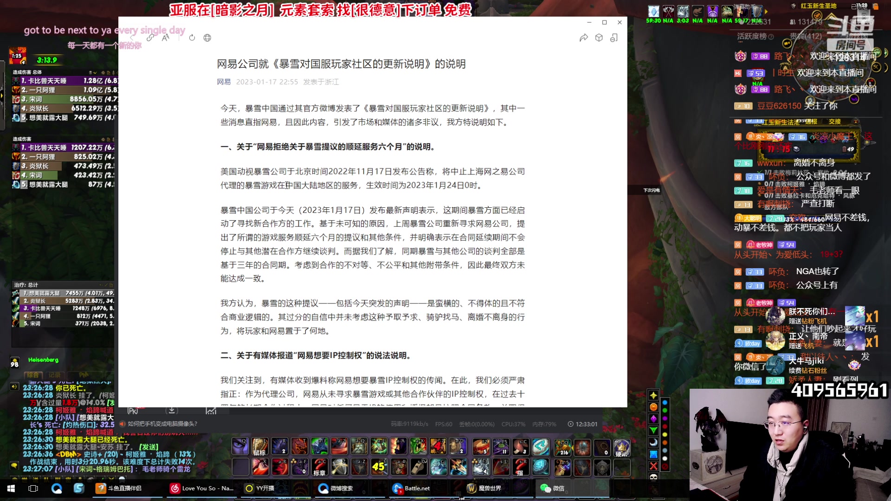Click the 红玉新生圣地 zone name on minimap

(x=819, y=6)
